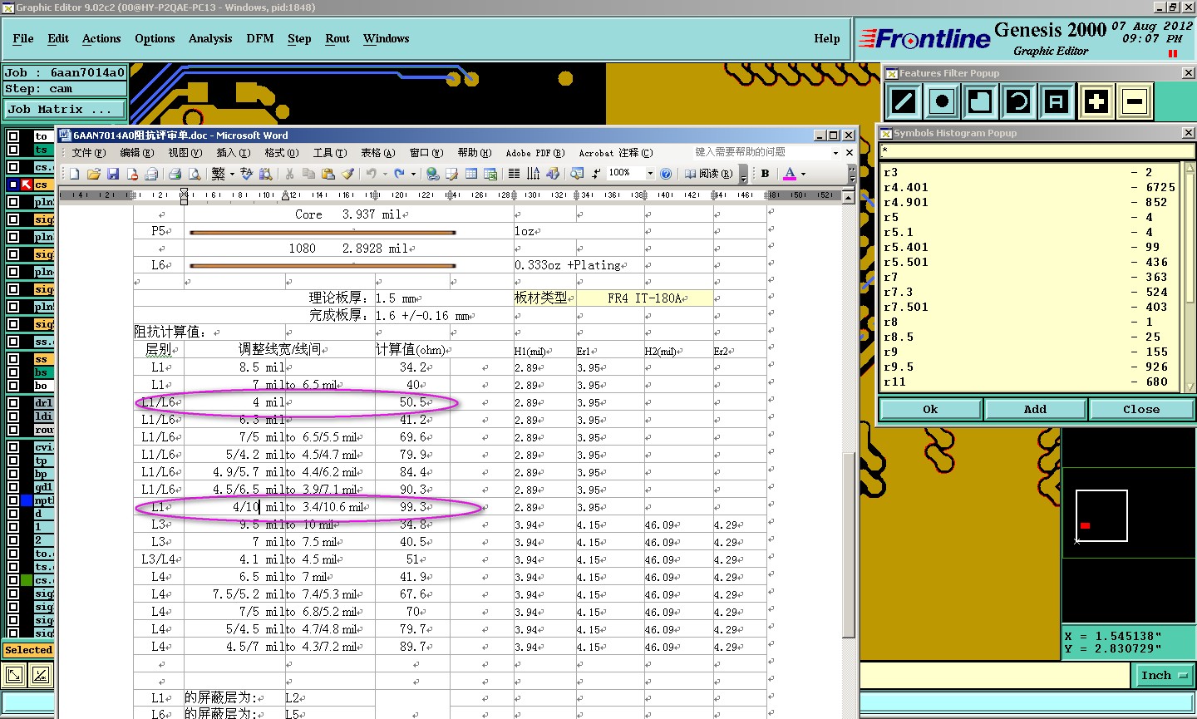Click Add in Symbols Histogram Popup
Image resolution: width=1197 pixels, height=719 pixels.
tap(1035, 409)
